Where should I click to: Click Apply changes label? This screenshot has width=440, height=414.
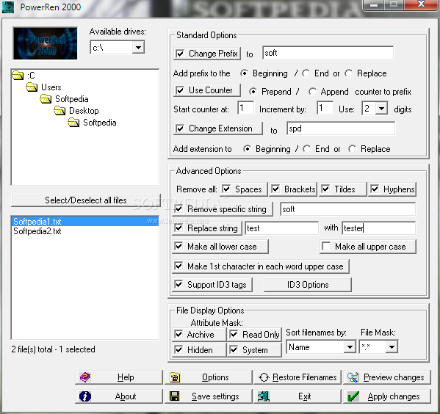tap(394, 396)
